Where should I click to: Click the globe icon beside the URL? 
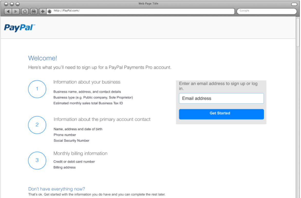50,12
